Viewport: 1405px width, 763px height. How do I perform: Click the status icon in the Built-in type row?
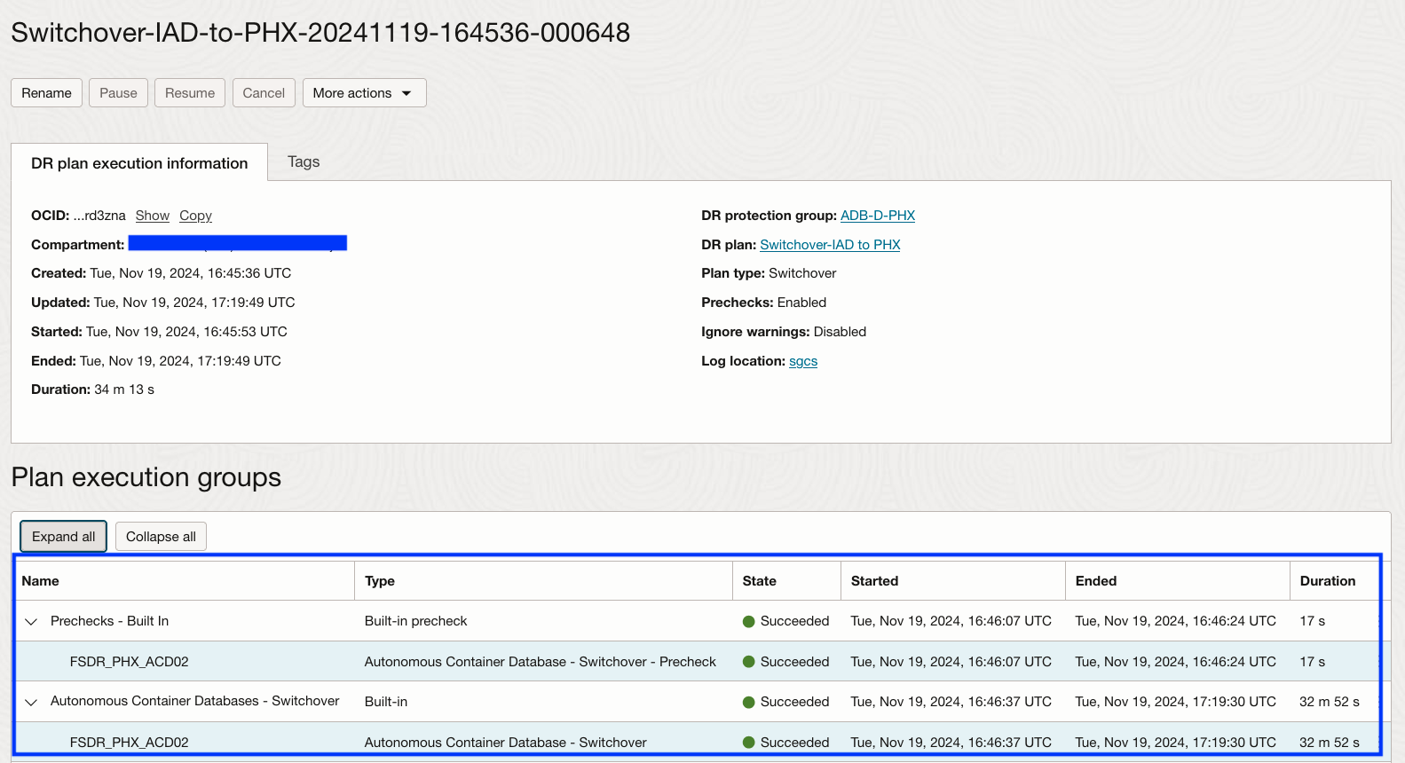[749, 703]
